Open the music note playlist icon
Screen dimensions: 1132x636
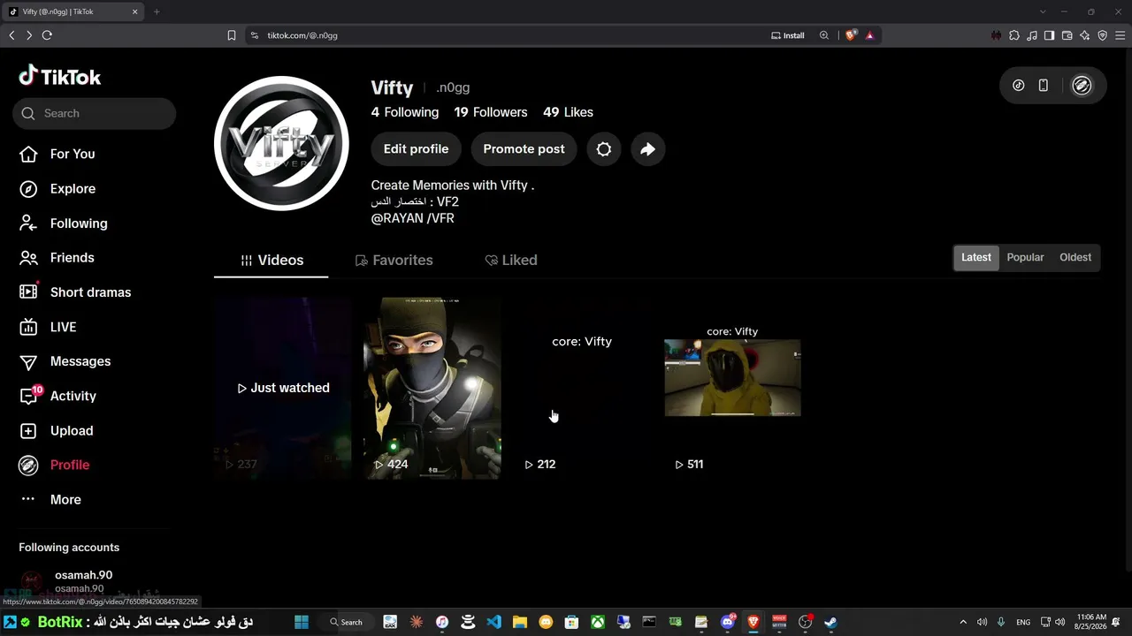[1032, 35]
